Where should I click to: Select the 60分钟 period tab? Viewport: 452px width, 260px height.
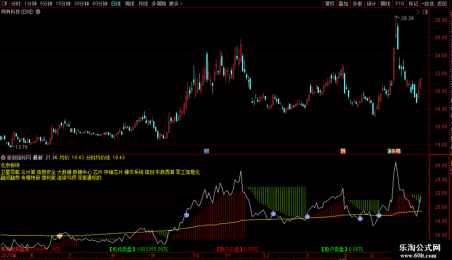point(100,4)
